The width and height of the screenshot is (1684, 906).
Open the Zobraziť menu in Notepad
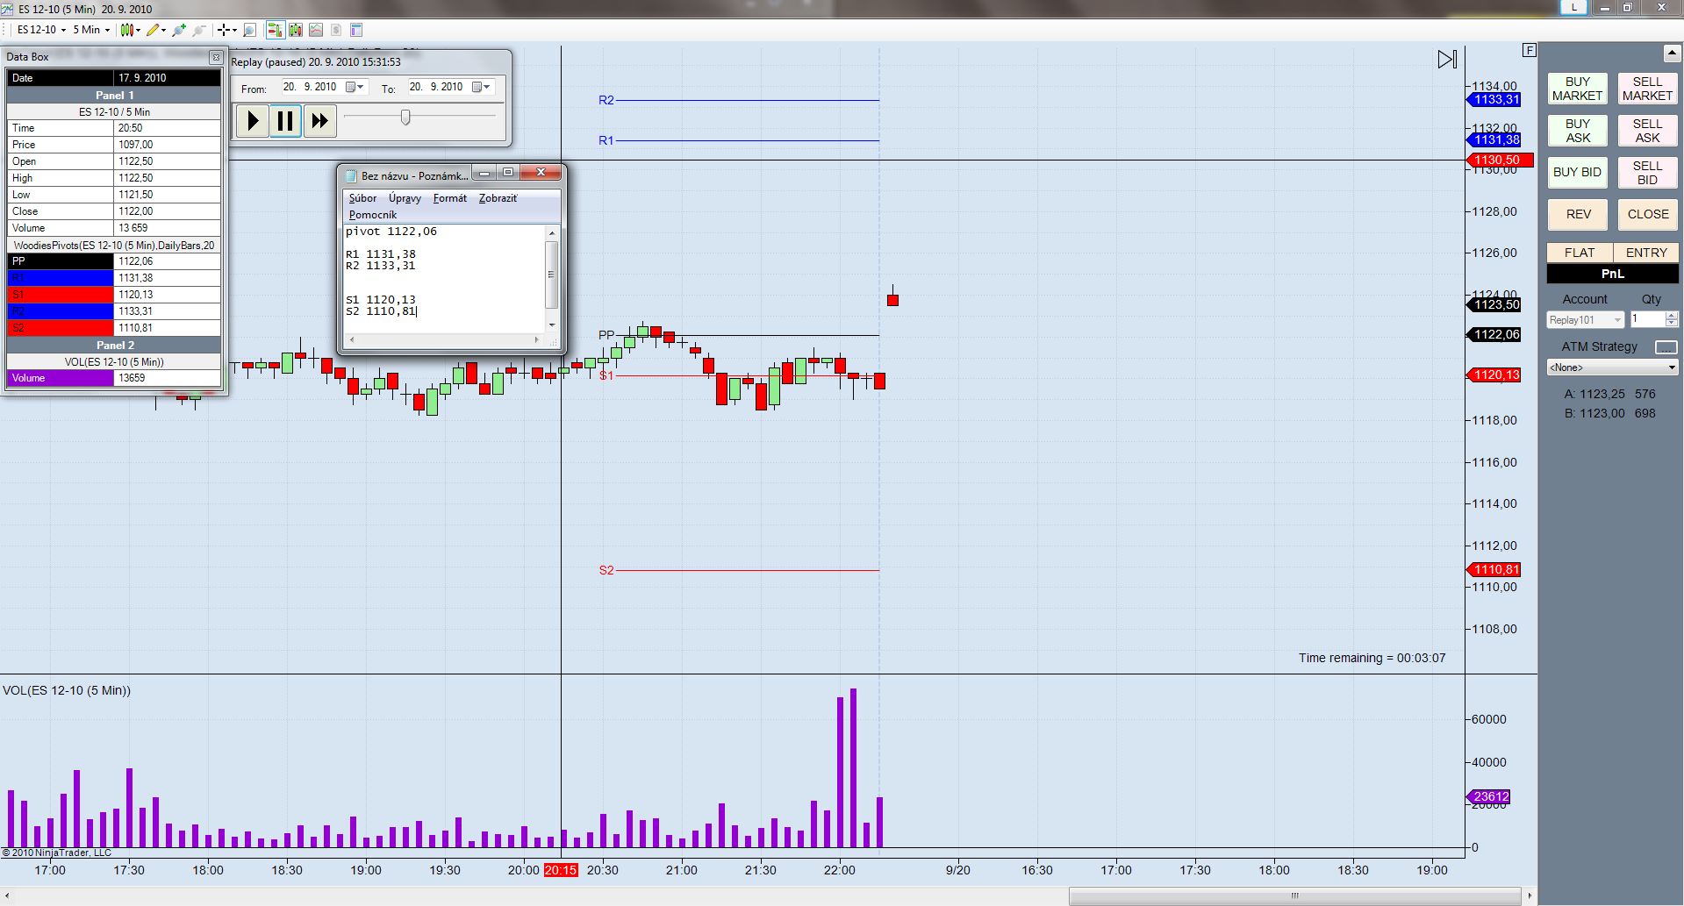click(x=498, y=198)
